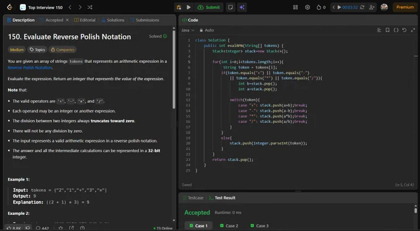The image size is (420, 231).
Task: Click the test result panel scrollbar
Action: [x=416, y=211]
